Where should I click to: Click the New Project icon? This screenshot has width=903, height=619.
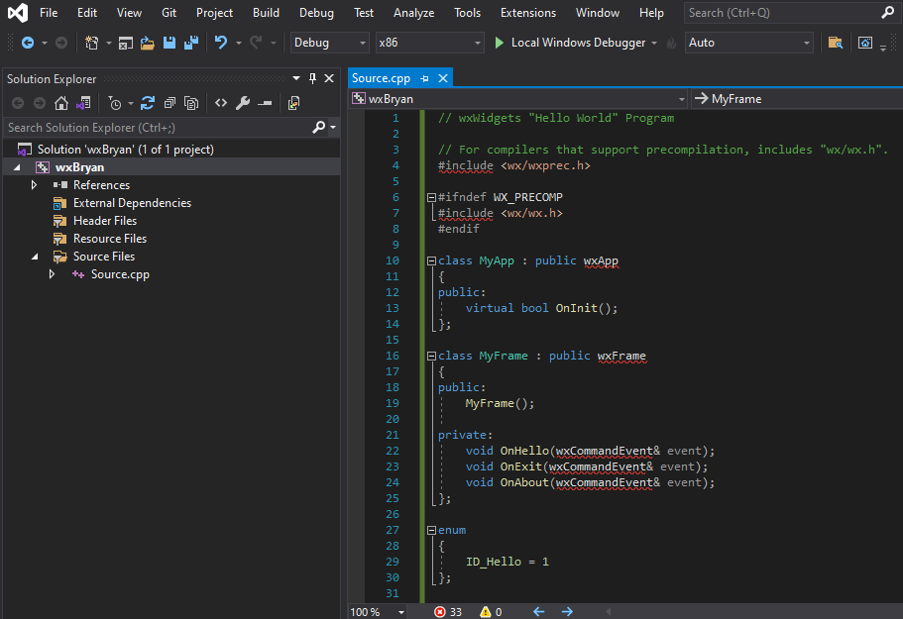coord(91,43)
